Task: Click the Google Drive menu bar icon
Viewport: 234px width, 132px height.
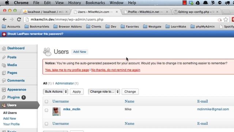Action: [198, 3]
